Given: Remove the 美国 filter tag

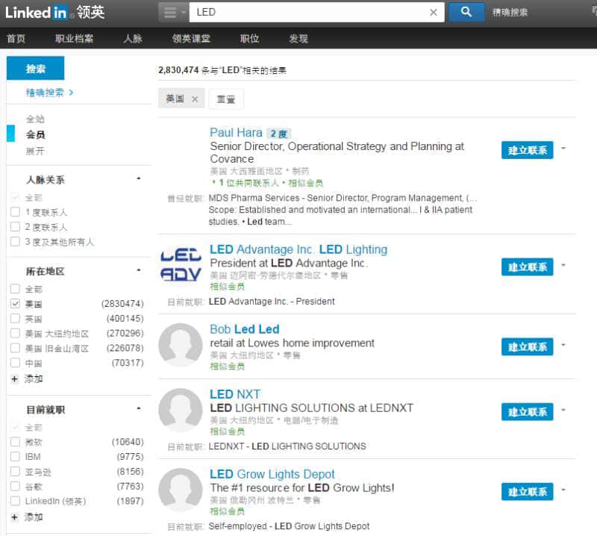Looking at the screenshot, I should [195, 99].
